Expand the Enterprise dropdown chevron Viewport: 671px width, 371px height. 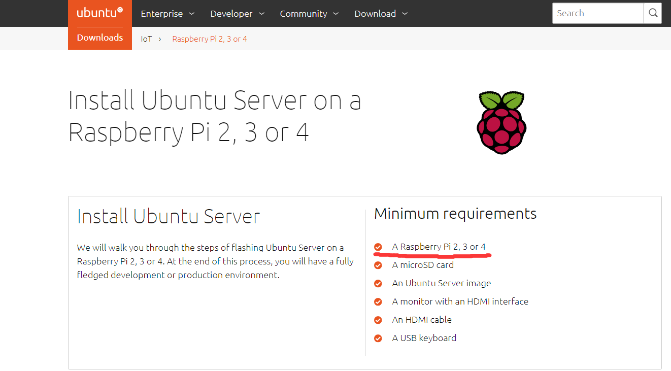(x=191, y=14)
